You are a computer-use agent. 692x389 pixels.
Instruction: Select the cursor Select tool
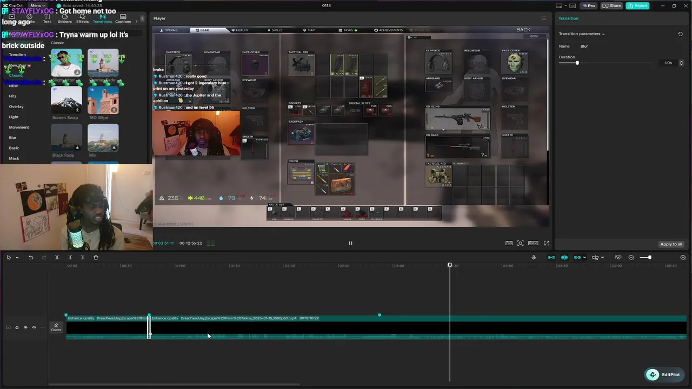point(9,258)
